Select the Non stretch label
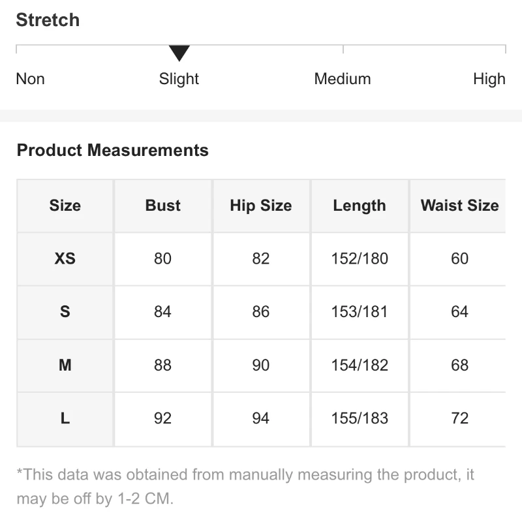The width and height of the screenshot is (522, 522). point(30,79)
